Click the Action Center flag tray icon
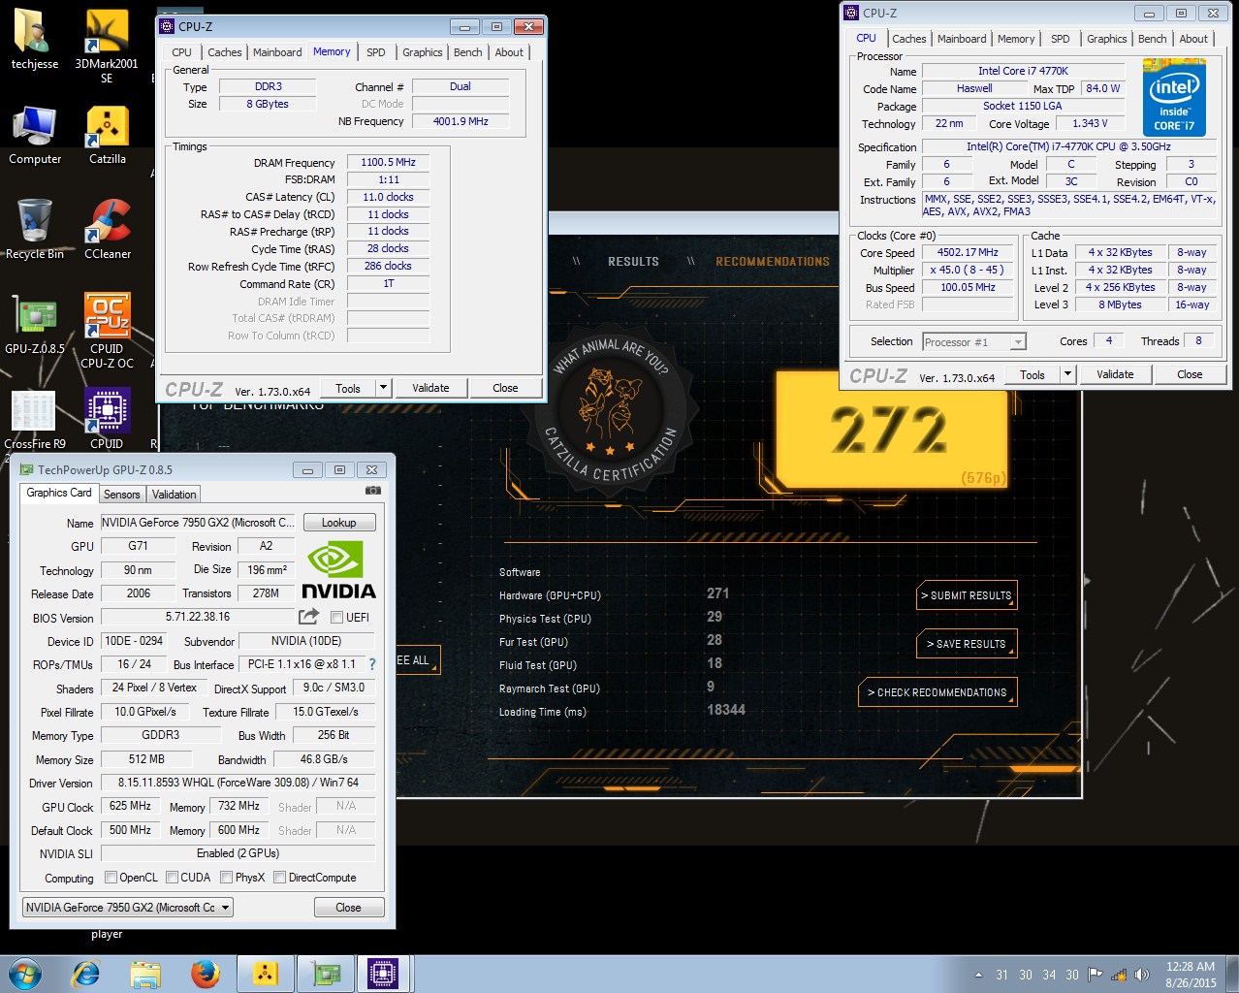 (x=1096, y=975)
